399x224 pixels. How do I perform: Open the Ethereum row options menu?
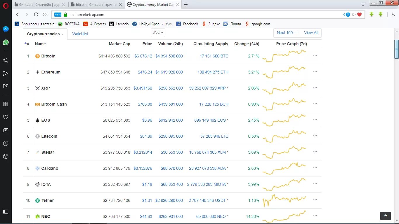point(315,71)
